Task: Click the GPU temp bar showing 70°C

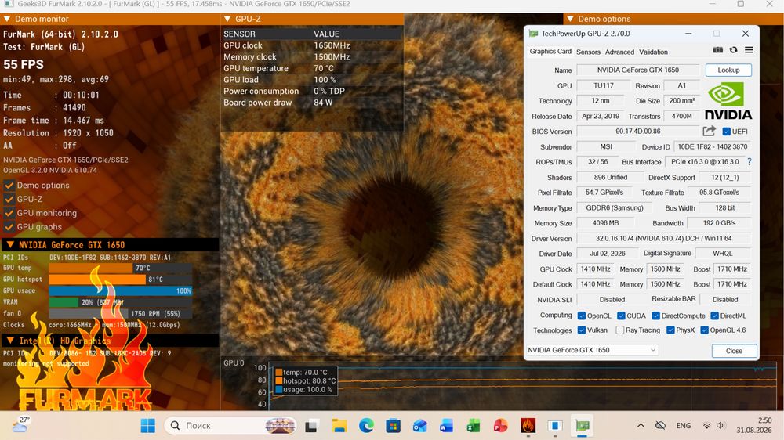Action: 120,269
